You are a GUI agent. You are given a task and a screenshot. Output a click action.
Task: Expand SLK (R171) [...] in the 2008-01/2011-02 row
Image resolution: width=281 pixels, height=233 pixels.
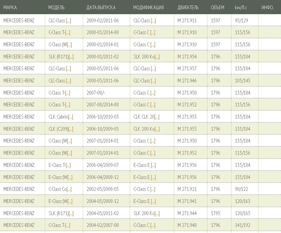(x=71, y=57)
